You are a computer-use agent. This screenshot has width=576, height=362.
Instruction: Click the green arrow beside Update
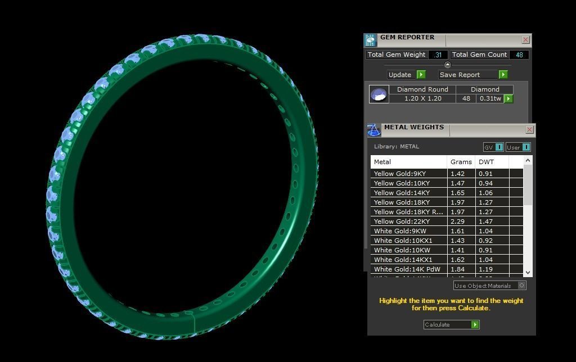(421, 75)
